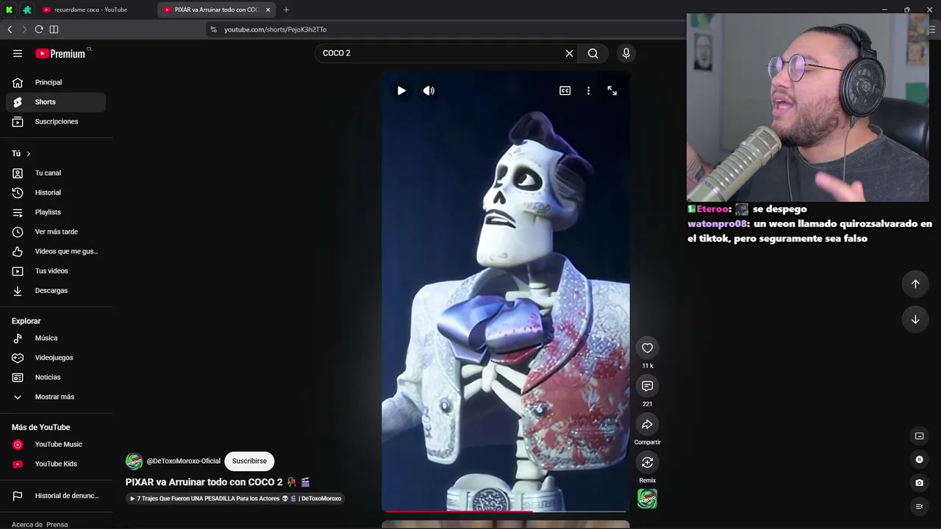Open a new browser tab
941x529 pixels.
(x=286, y=10)
